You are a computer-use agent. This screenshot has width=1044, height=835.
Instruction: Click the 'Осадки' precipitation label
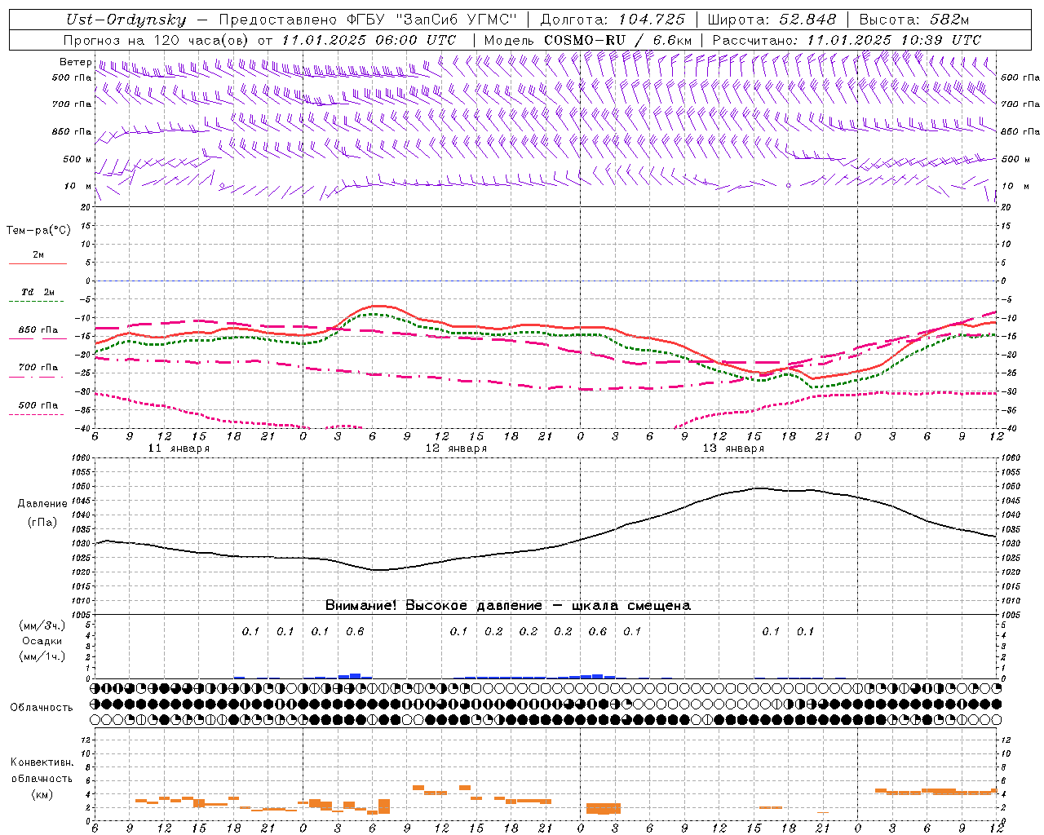coord(42,641)
